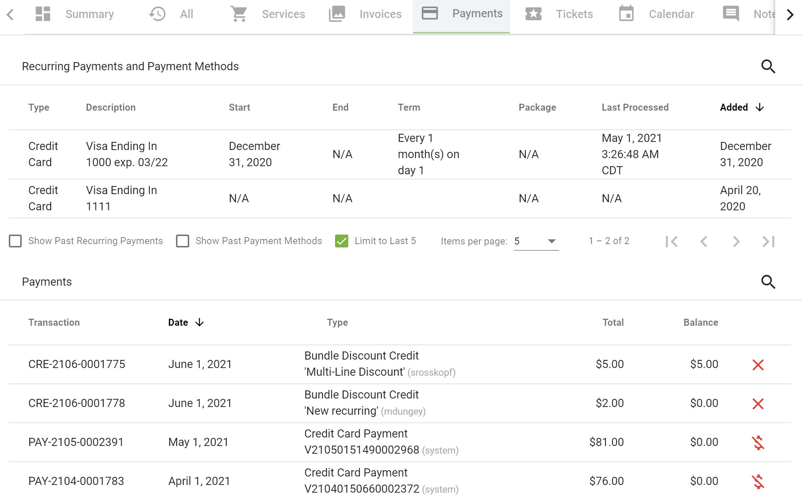This screenshot has height=500, width=802.
Task: Click the Date column sort arrow
Action: [199, 322]
